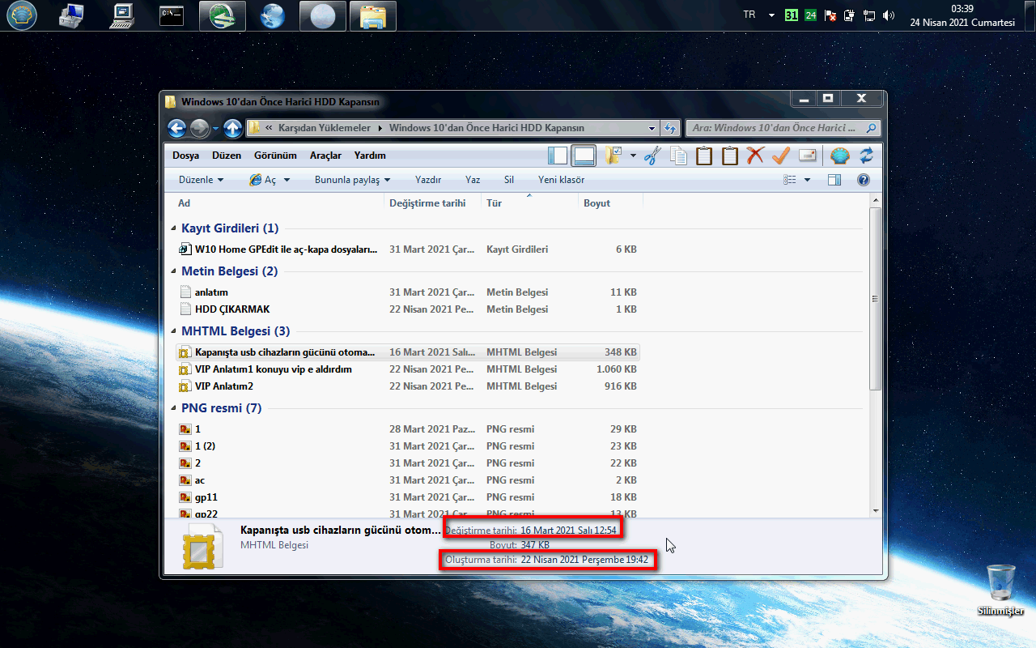Viewport: 1036px width, 648px height.
Task: Open the Dosya menu
Action: (185, 156)
